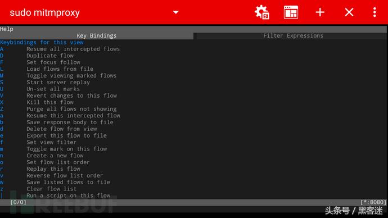Select 'Set flow list order' row
The width and height of the screenshot is (388, 218).
tap(45, 162)
